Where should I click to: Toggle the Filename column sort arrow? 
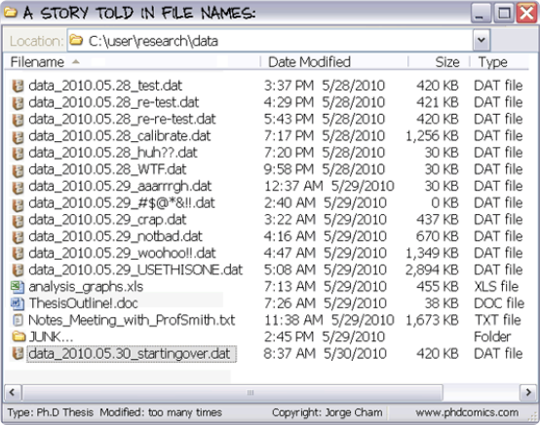coord(76,62)
